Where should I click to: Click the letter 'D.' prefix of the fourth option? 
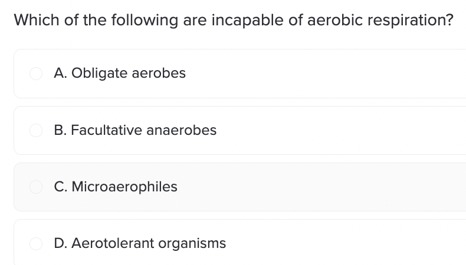[61, 244]
